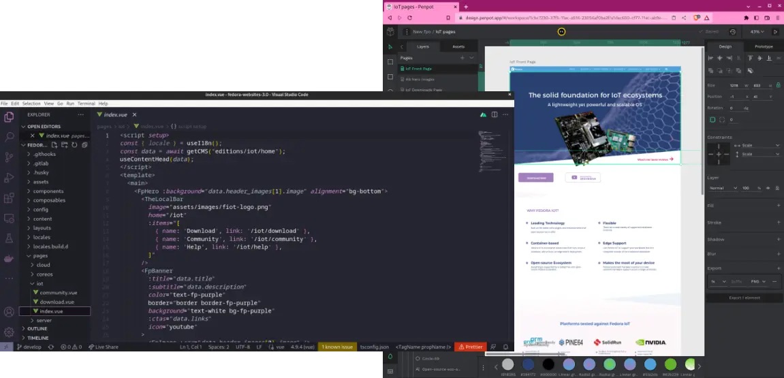784x378 pixels.
Task: Split the VS Code editor to the right
Action: pyautogui.click(x=494, y=115)
